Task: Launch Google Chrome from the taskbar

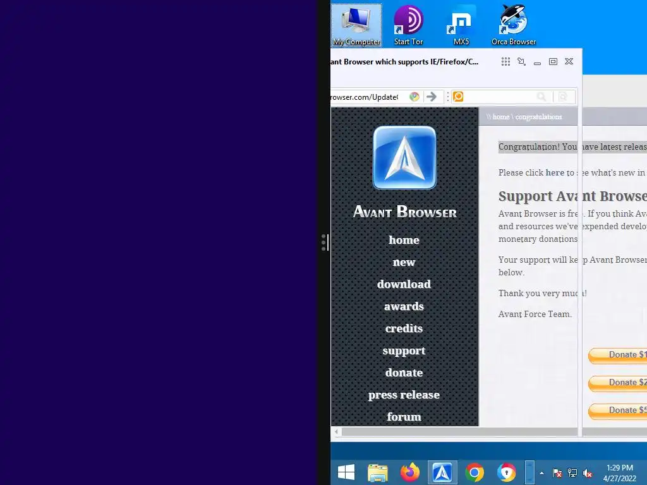Action: [474, 472]
